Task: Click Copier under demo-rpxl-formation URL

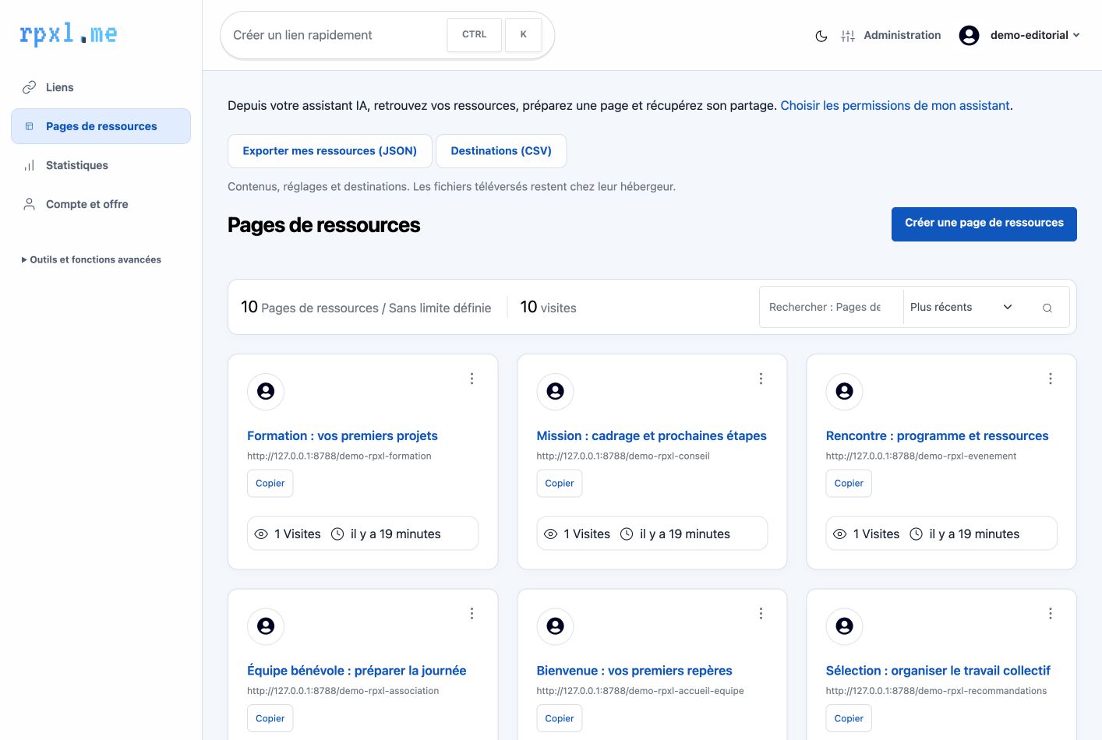Action: (x=270, y=484)
